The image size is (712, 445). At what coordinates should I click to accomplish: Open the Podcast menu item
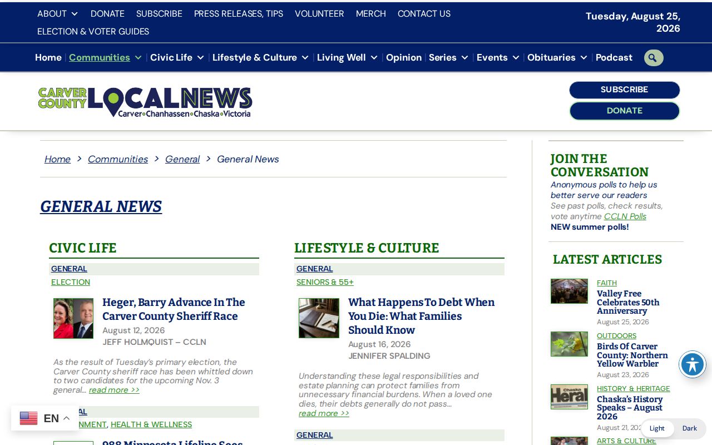tap(614, 57)
